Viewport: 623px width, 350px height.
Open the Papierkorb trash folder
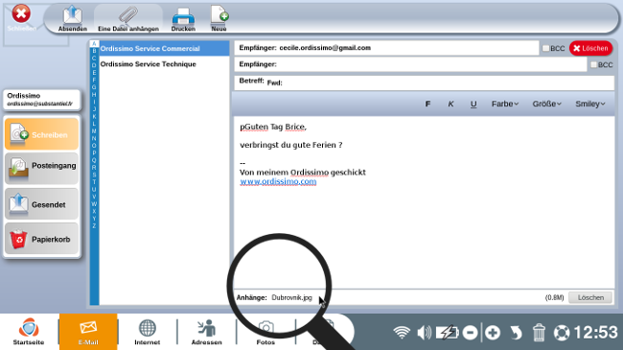(x=42, y=239)
